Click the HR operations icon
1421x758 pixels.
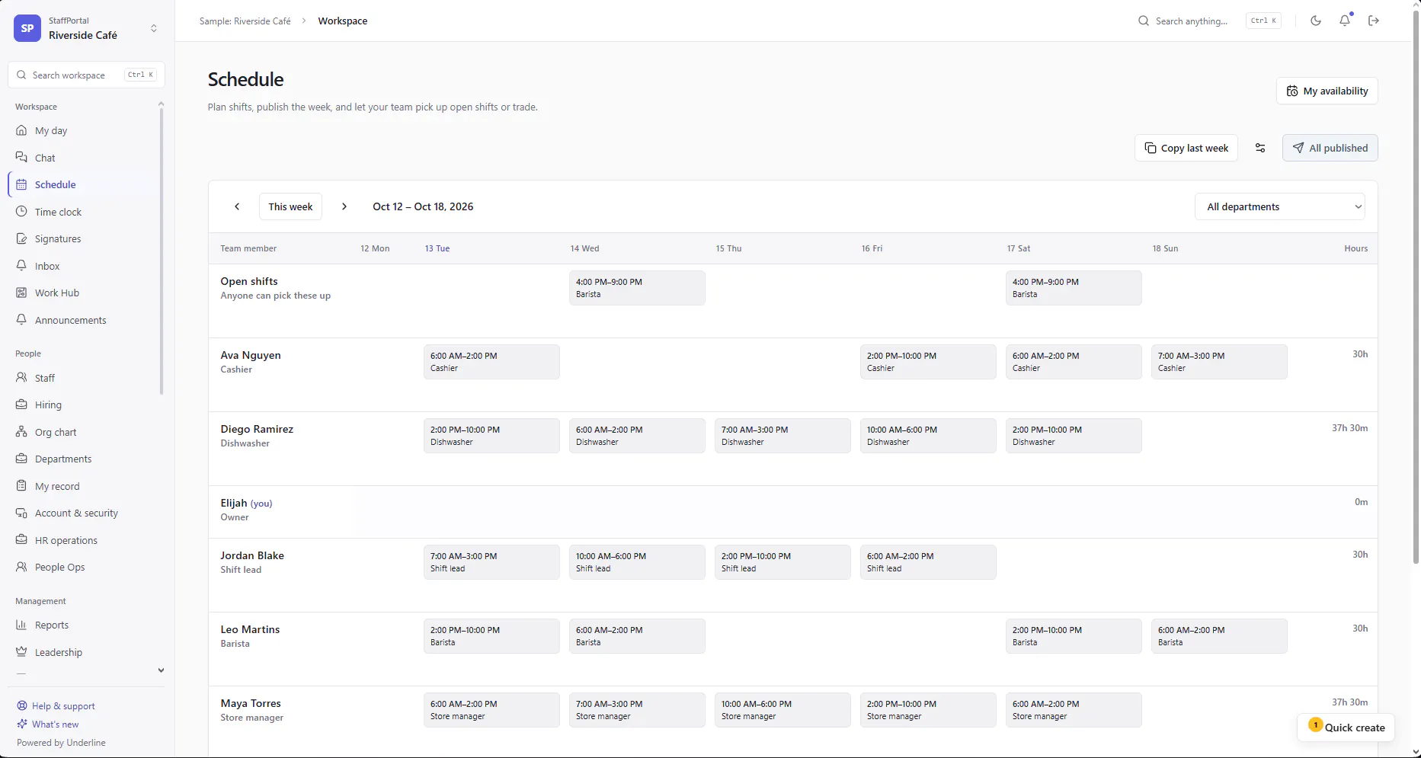click(x=21, y=540)
